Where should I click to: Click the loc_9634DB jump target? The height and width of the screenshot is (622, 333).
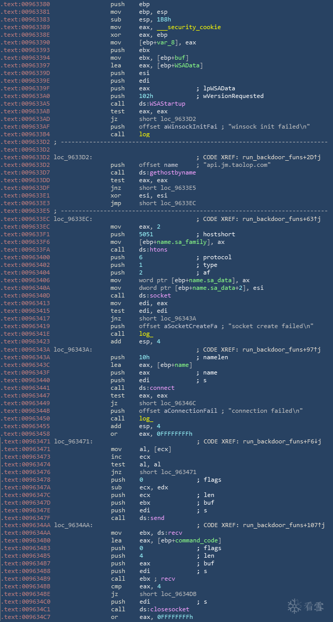tap(178, 594)
